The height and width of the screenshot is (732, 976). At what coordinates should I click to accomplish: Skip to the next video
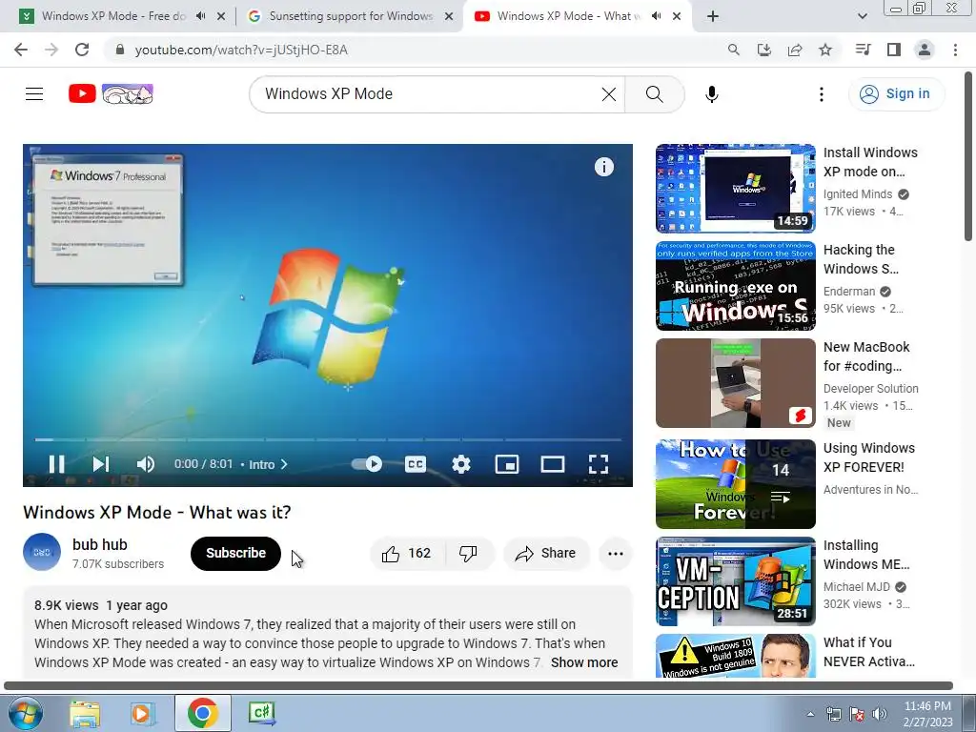coord(101,464)
